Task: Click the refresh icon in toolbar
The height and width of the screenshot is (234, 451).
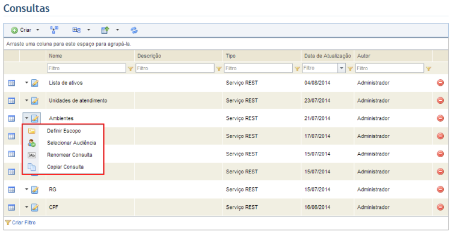Action: [134, 30]
